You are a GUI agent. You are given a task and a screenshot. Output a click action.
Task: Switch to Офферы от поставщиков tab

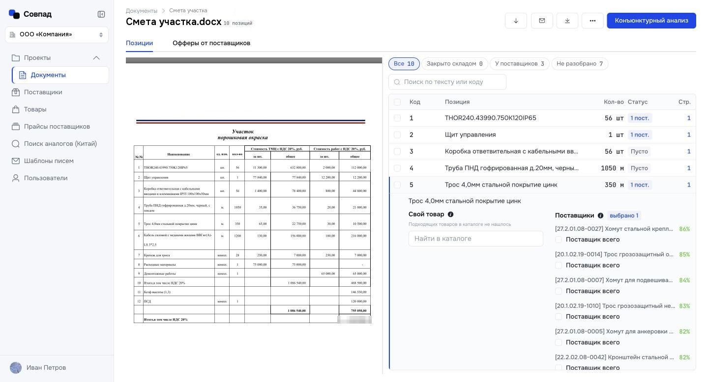(x=211, y=43)
